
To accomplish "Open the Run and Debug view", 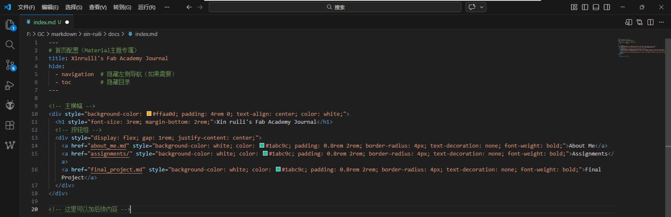I will (10, 85).
